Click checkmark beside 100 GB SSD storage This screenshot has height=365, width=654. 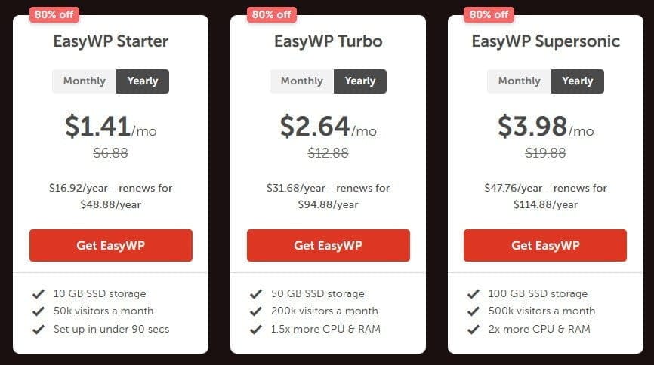point(474,293)
